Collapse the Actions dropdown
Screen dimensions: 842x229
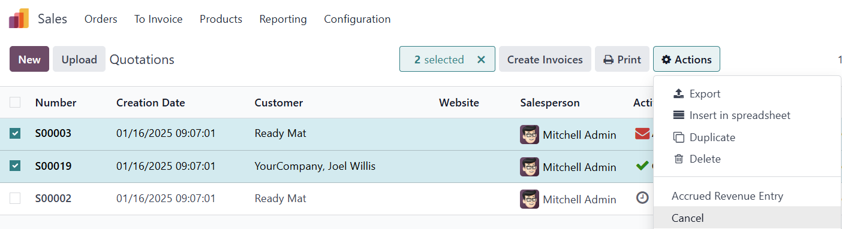click(687, 59)
